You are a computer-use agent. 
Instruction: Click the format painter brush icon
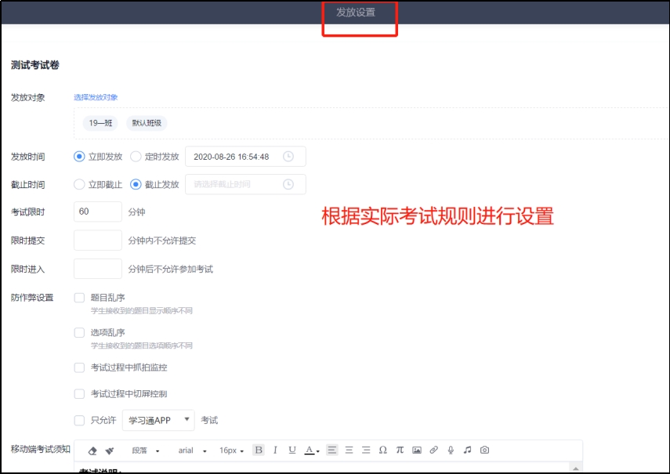[x=110, y=450]
